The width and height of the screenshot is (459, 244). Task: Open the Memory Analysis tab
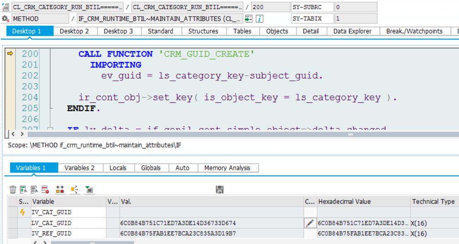click(x=228, y=168)
